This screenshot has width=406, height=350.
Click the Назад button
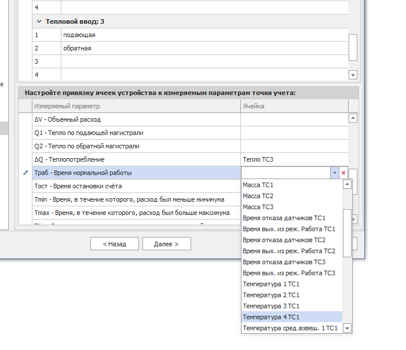(x=114, y=244)
